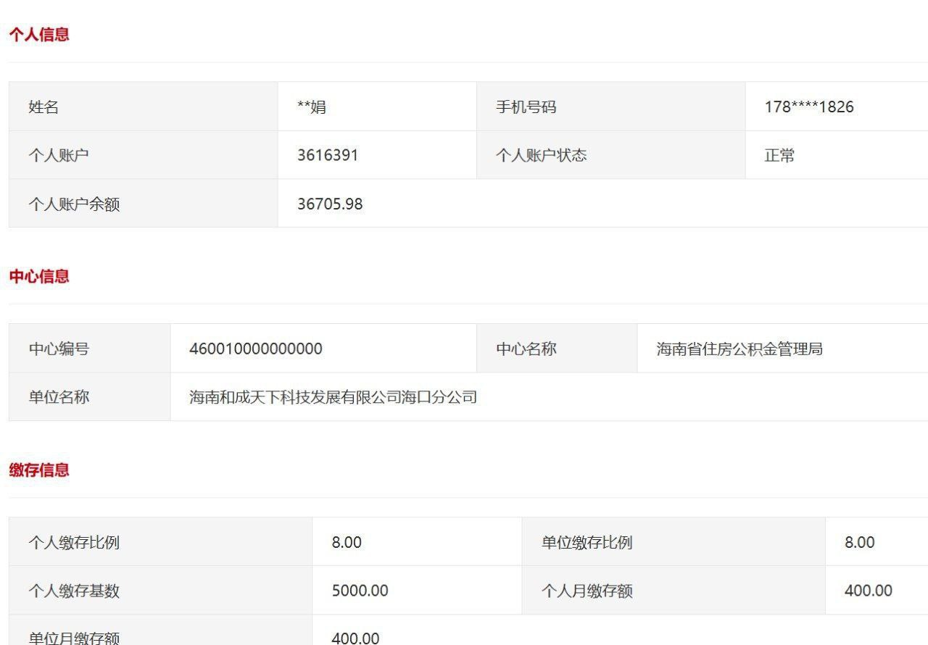Click the 个人账户余额 label cell
The width and height of the screenshot is (928, 645).
pos(74,204)
